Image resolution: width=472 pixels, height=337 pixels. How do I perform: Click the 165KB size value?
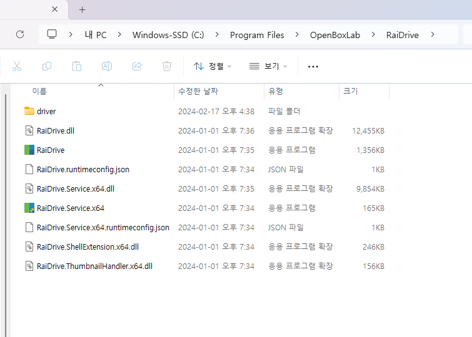point(374,208)
